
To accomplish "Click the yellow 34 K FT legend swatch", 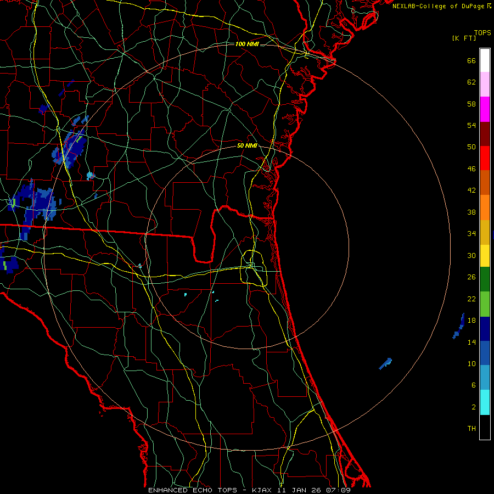I will pos(485,256).
